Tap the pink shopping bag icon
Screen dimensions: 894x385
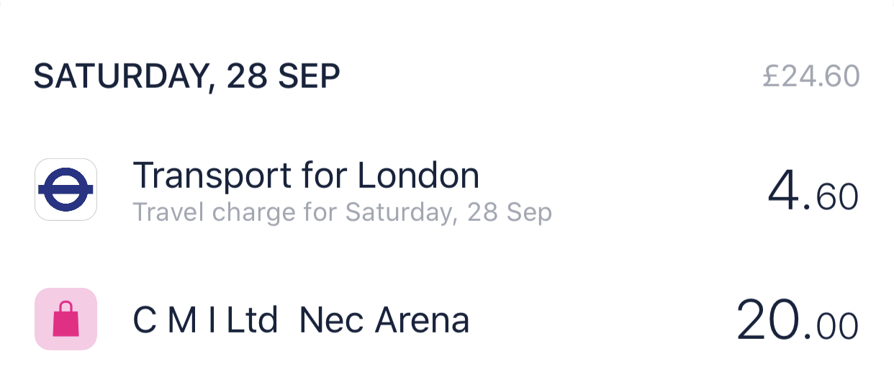(66, 319)
